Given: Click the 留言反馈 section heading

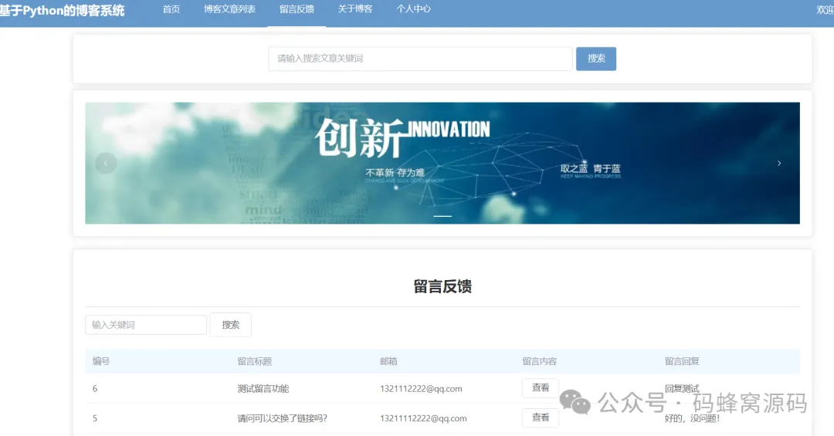Looking at the screenshot, I should pyautogui.click(x=442, y=286).
